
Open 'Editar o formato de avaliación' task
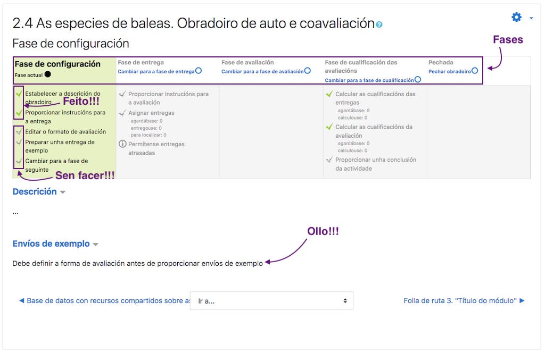coord(65,132)
